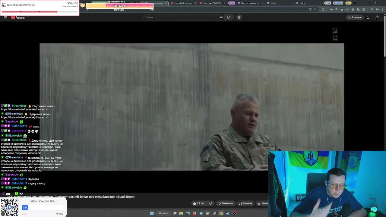Click the Поділитися share button
This screenshot has height=217, width=386.
click(226, 203)
